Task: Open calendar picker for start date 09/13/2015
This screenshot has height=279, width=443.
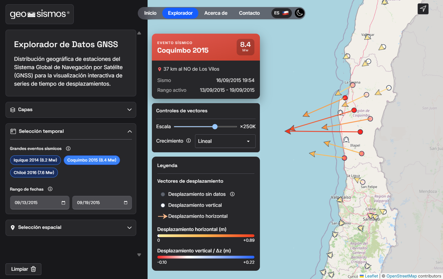Action: (63, 203)
